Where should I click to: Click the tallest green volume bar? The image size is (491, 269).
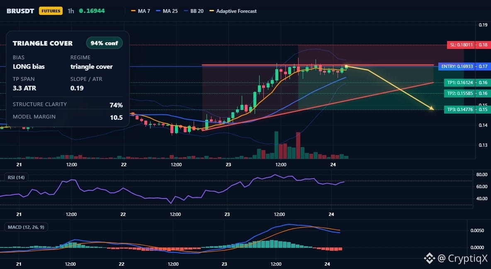click(277, 145)
